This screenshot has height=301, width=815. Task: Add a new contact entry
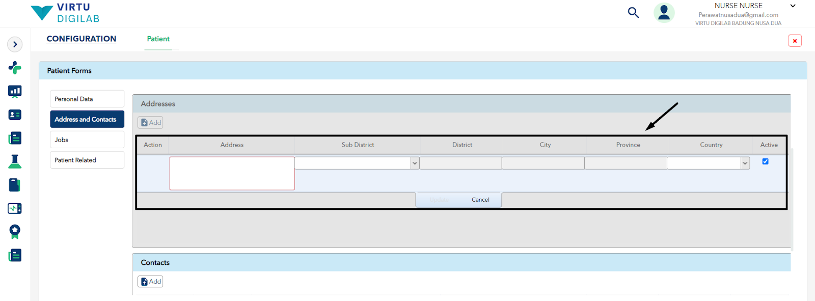[150, 282]
